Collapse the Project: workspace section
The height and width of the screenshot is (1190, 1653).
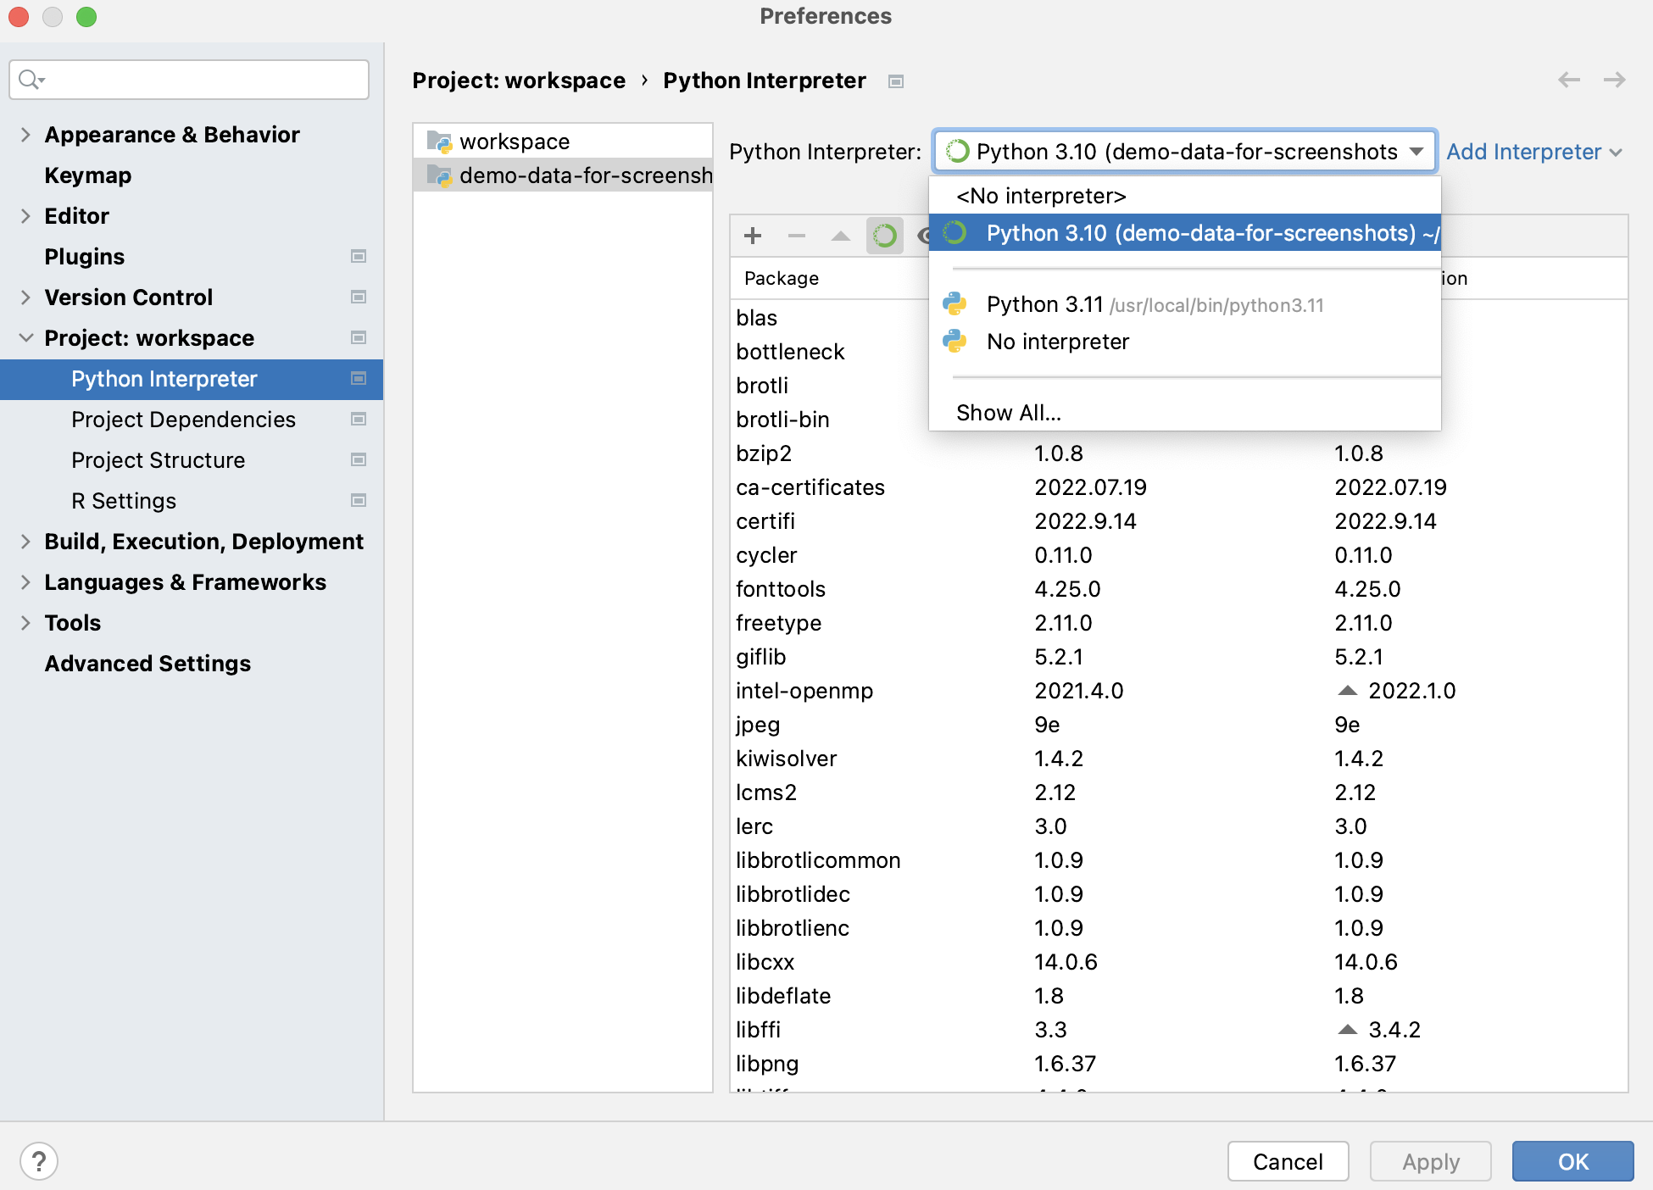click(25, 338)
